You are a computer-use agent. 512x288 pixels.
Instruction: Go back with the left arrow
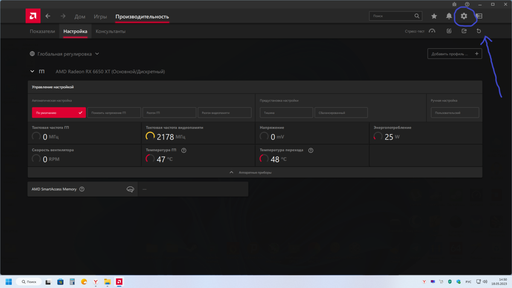[48, 16]
